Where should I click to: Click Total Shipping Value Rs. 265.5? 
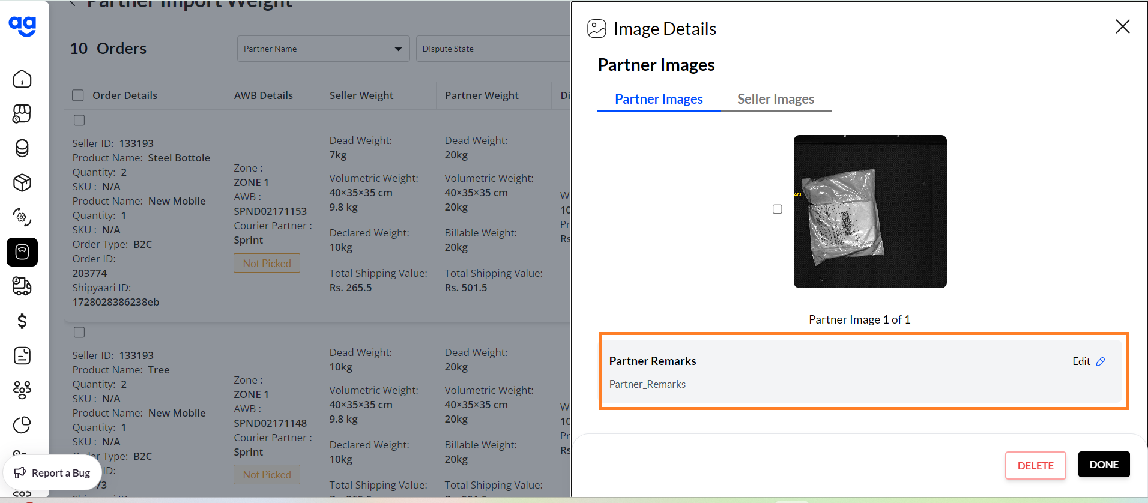click(x=351, y=288)
